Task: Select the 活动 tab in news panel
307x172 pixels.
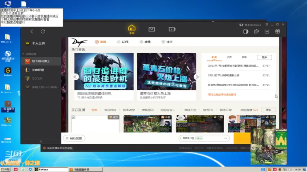Action: 244,57
